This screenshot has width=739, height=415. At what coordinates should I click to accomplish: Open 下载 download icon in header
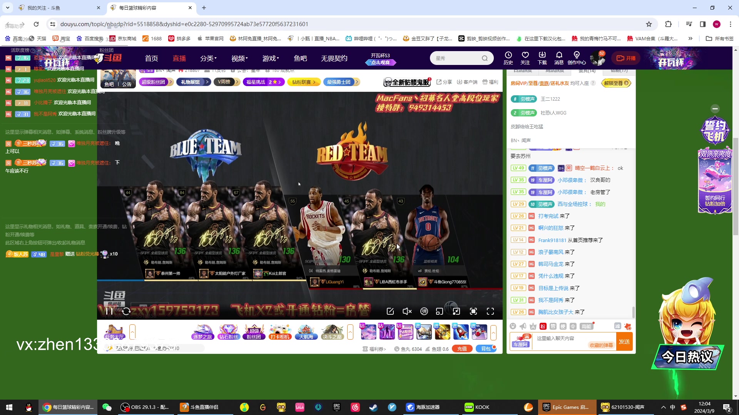[x=542, y=58]
